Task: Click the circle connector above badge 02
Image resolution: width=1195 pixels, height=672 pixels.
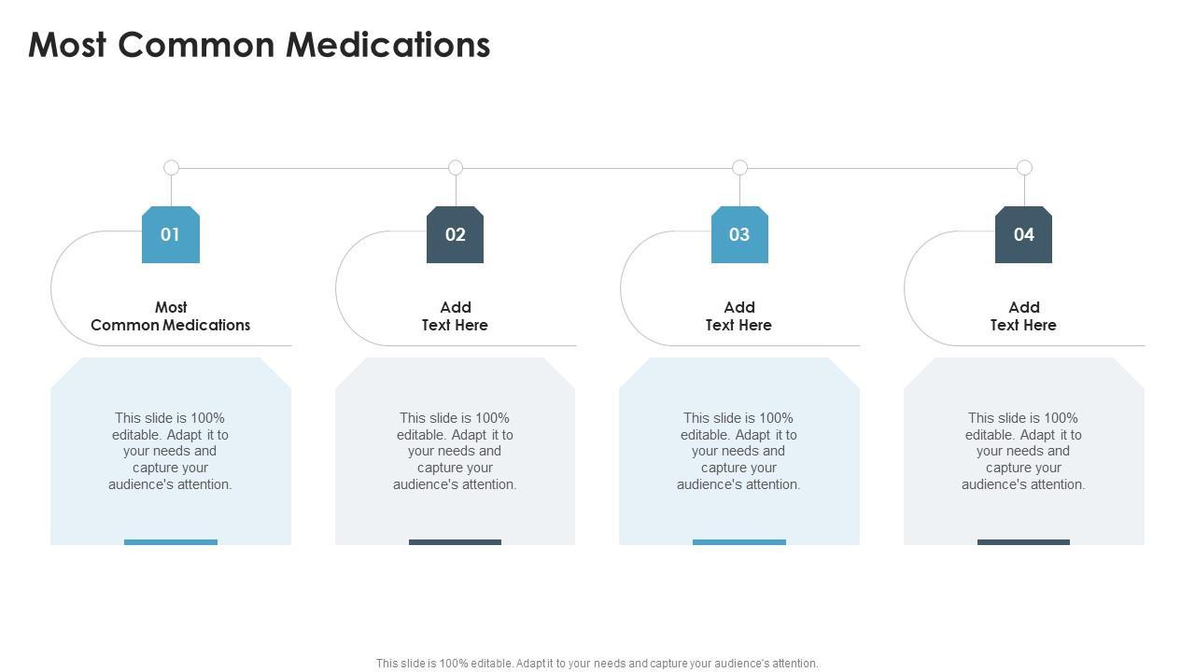Action: pos(456,168)
